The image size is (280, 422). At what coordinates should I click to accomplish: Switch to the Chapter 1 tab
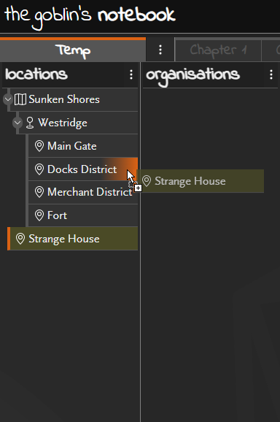(218, 50)
